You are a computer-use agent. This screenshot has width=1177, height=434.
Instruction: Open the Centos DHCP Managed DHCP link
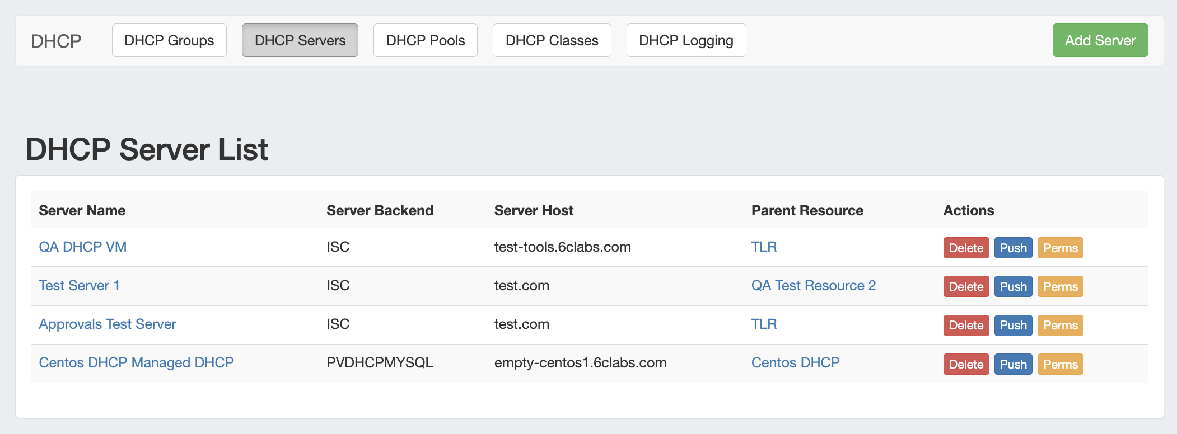click(136, 363)
